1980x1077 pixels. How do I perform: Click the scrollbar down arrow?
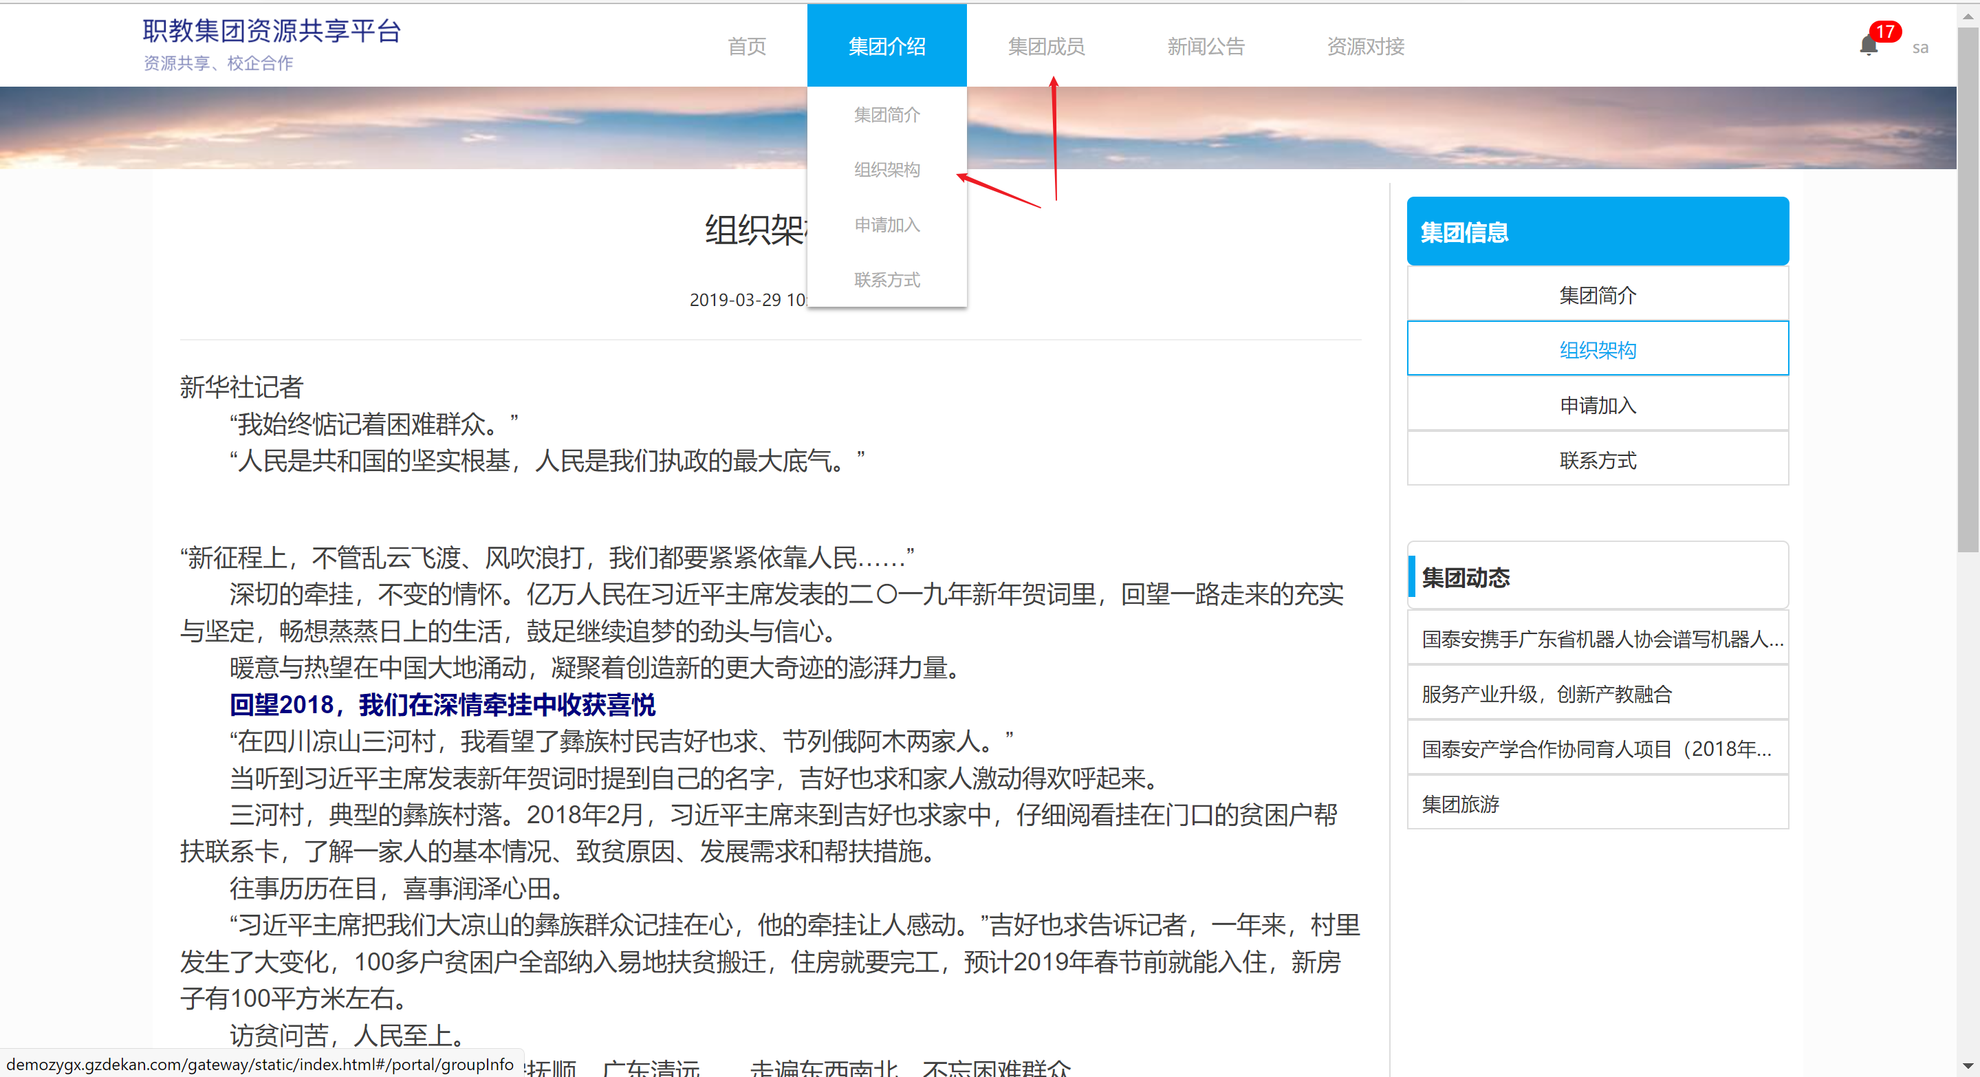tap(1968, 1066)
